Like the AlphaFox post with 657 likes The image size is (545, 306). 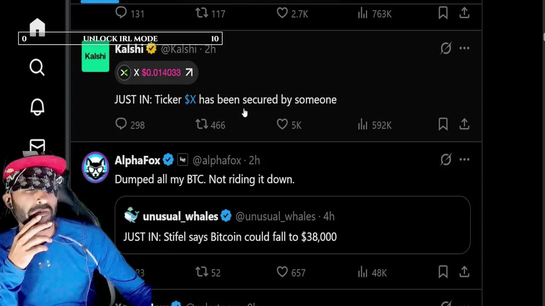click(x=282, y=272)
